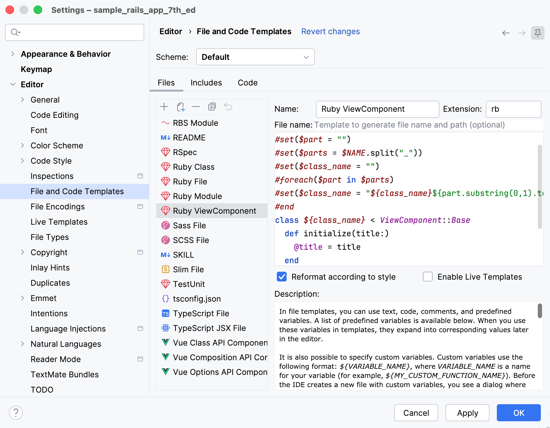
Task: Select the Vue Options API Component template
Action: pyautogui.click(x=212, y=372)
